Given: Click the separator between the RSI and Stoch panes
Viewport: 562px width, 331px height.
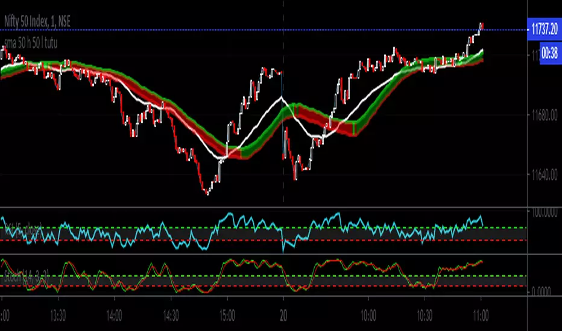Looking at the screenshot, I should click(x=264, y=255).
